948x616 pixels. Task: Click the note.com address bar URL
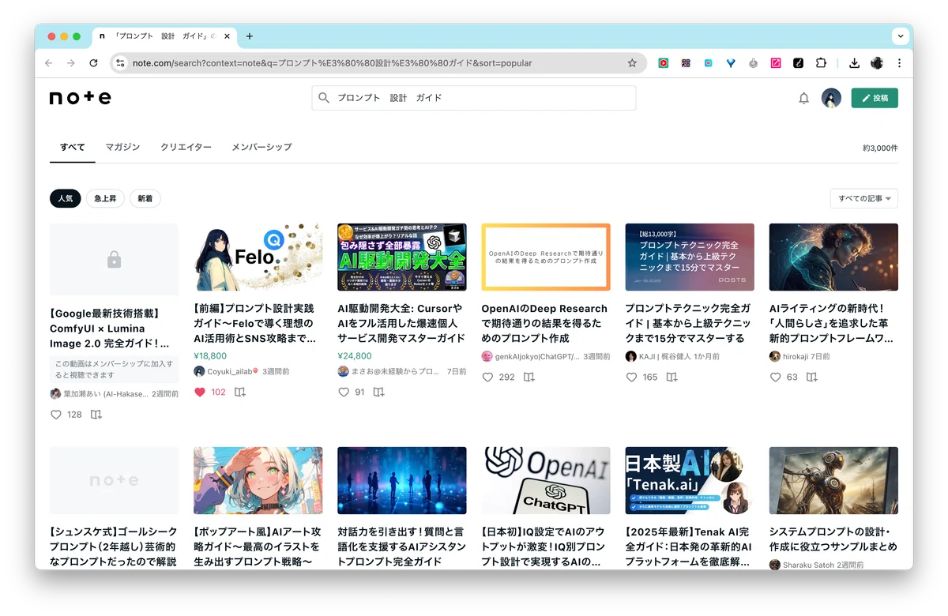[332, 63]
